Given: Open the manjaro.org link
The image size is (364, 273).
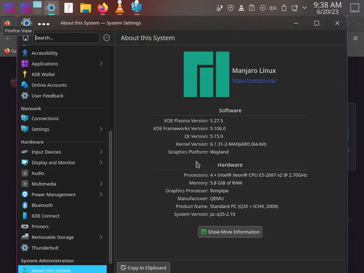Looking at the screenshot, I should coord(254,80).
